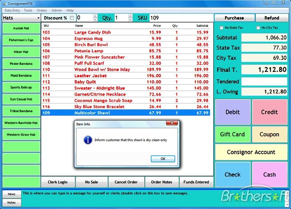Choose Gift Card payment
291x209 pixels.
[x=233, y=134]
